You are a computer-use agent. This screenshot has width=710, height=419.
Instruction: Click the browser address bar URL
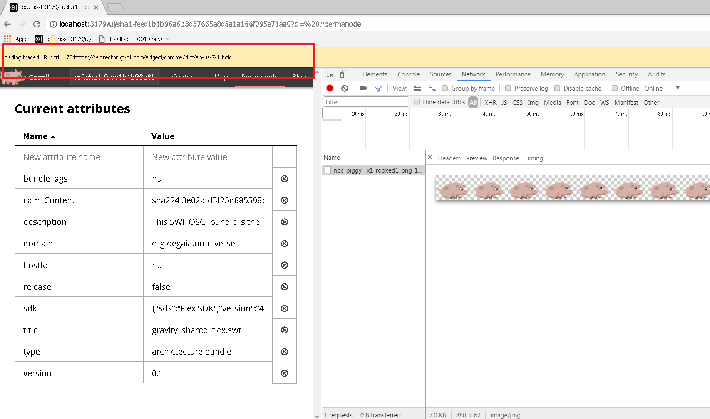tap(210, 24)
